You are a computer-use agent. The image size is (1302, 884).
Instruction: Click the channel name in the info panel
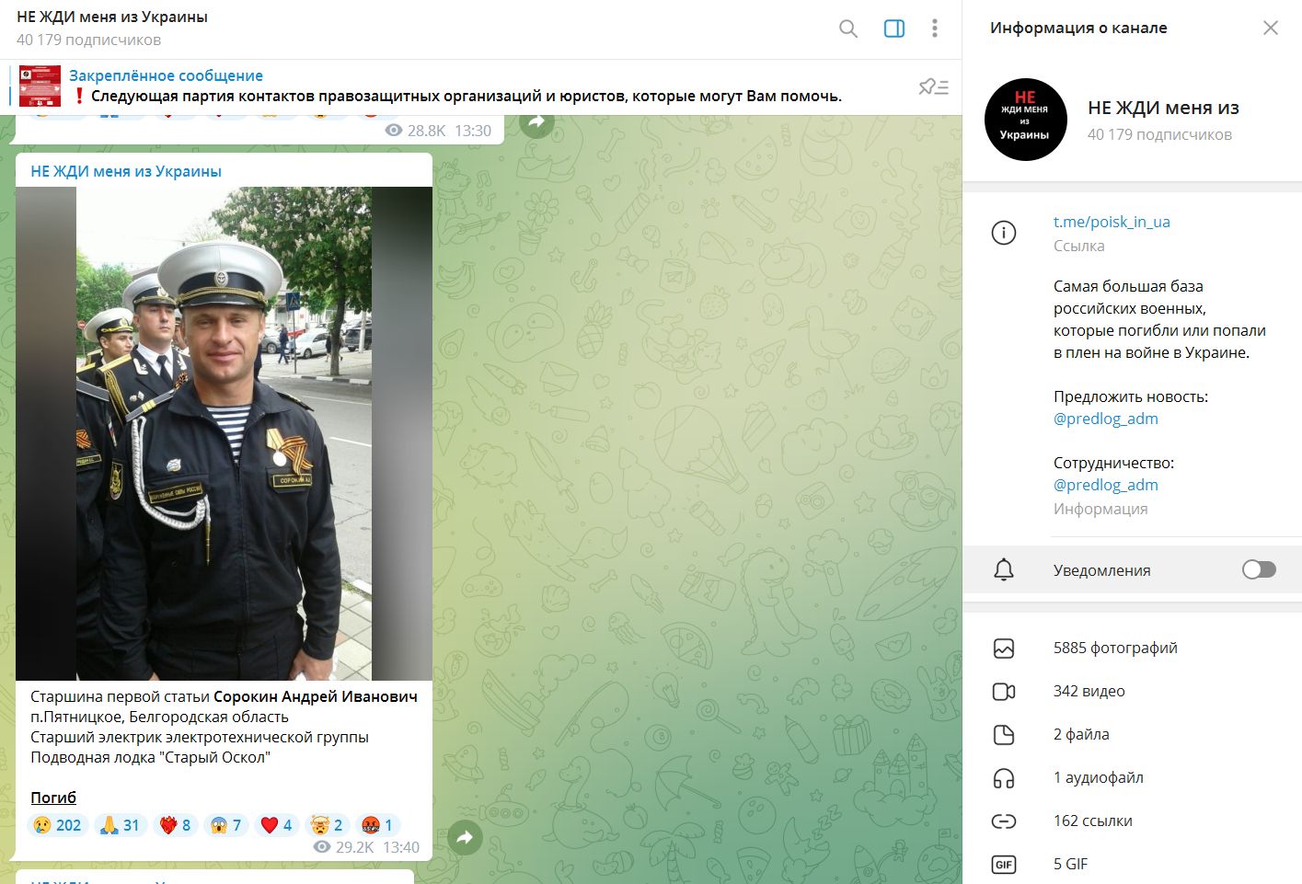tap(1163, 108)
